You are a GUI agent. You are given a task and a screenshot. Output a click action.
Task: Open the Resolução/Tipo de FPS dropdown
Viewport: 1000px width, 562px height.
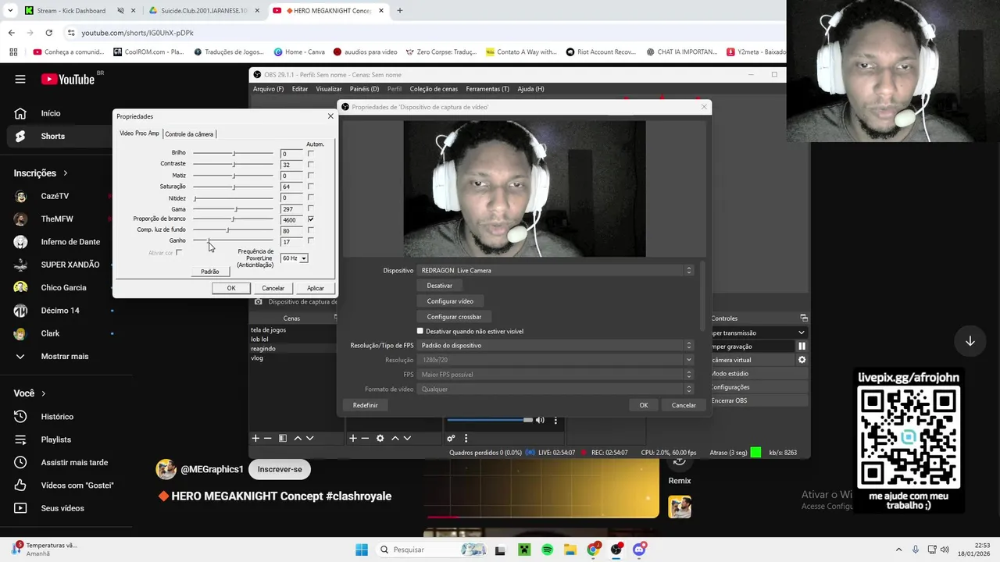555,345
